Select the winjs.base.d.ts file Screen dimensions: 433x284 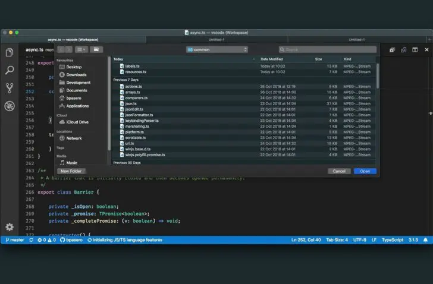click(244, 149)
